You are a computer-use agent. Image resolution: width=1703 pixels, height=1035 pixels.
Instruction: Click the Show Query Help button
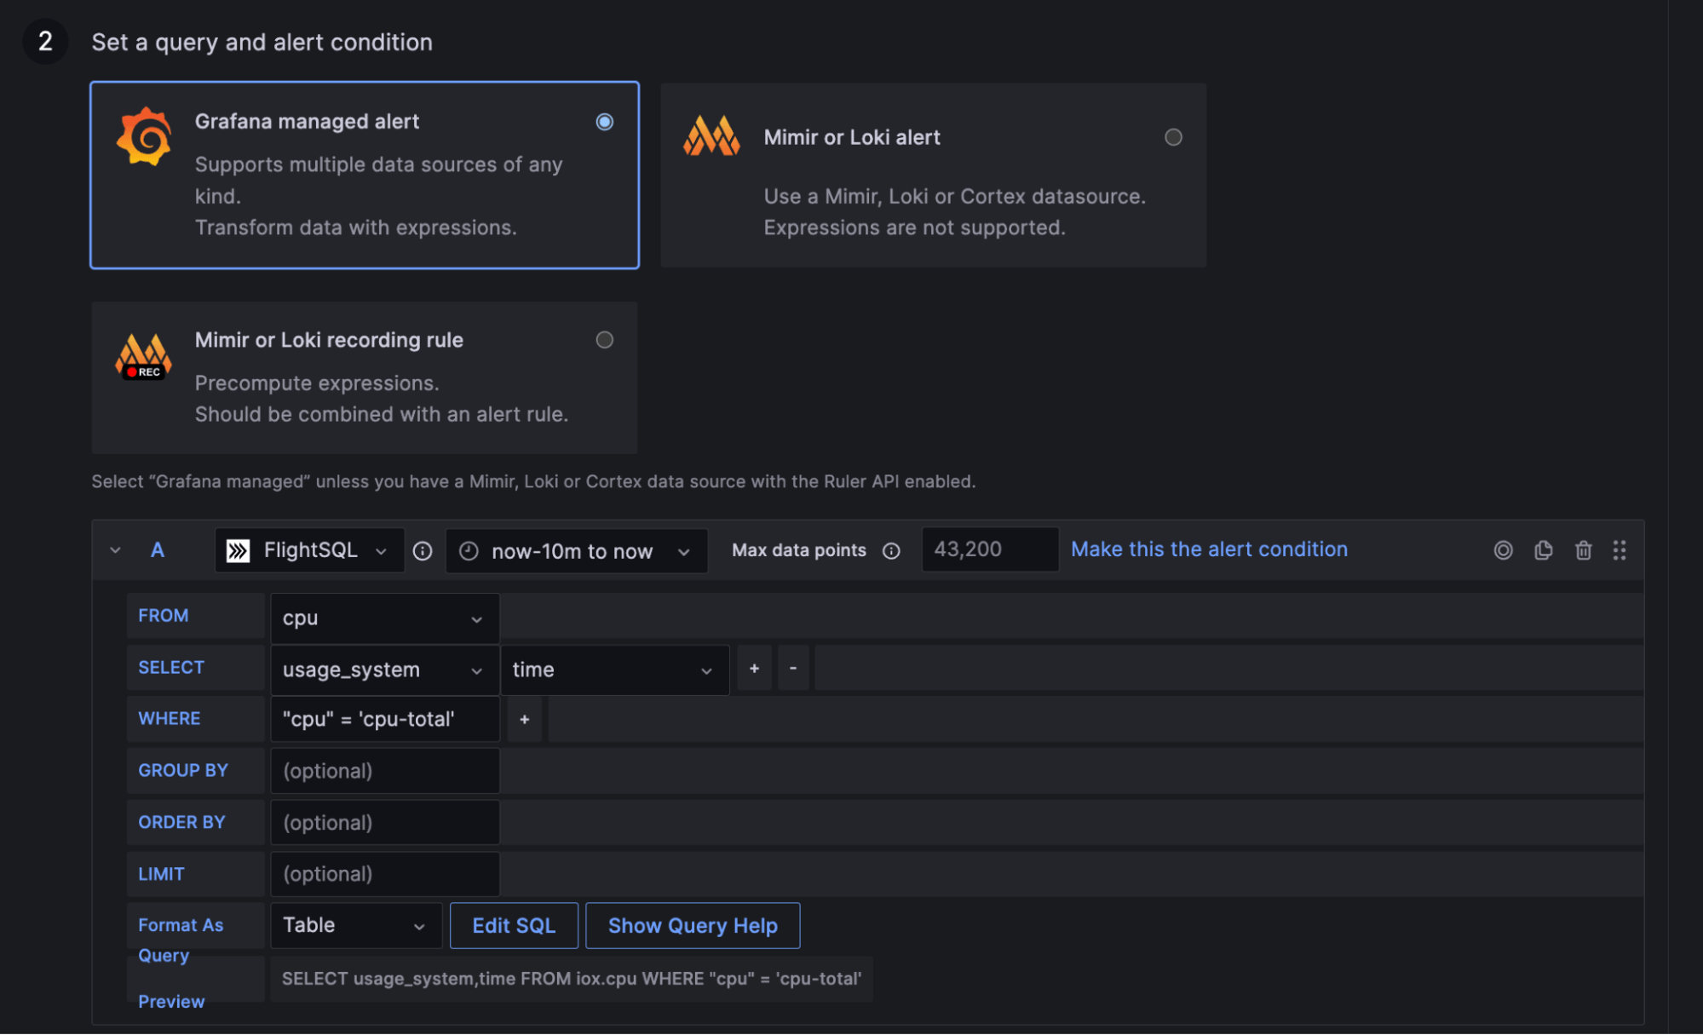click(692, 924)
